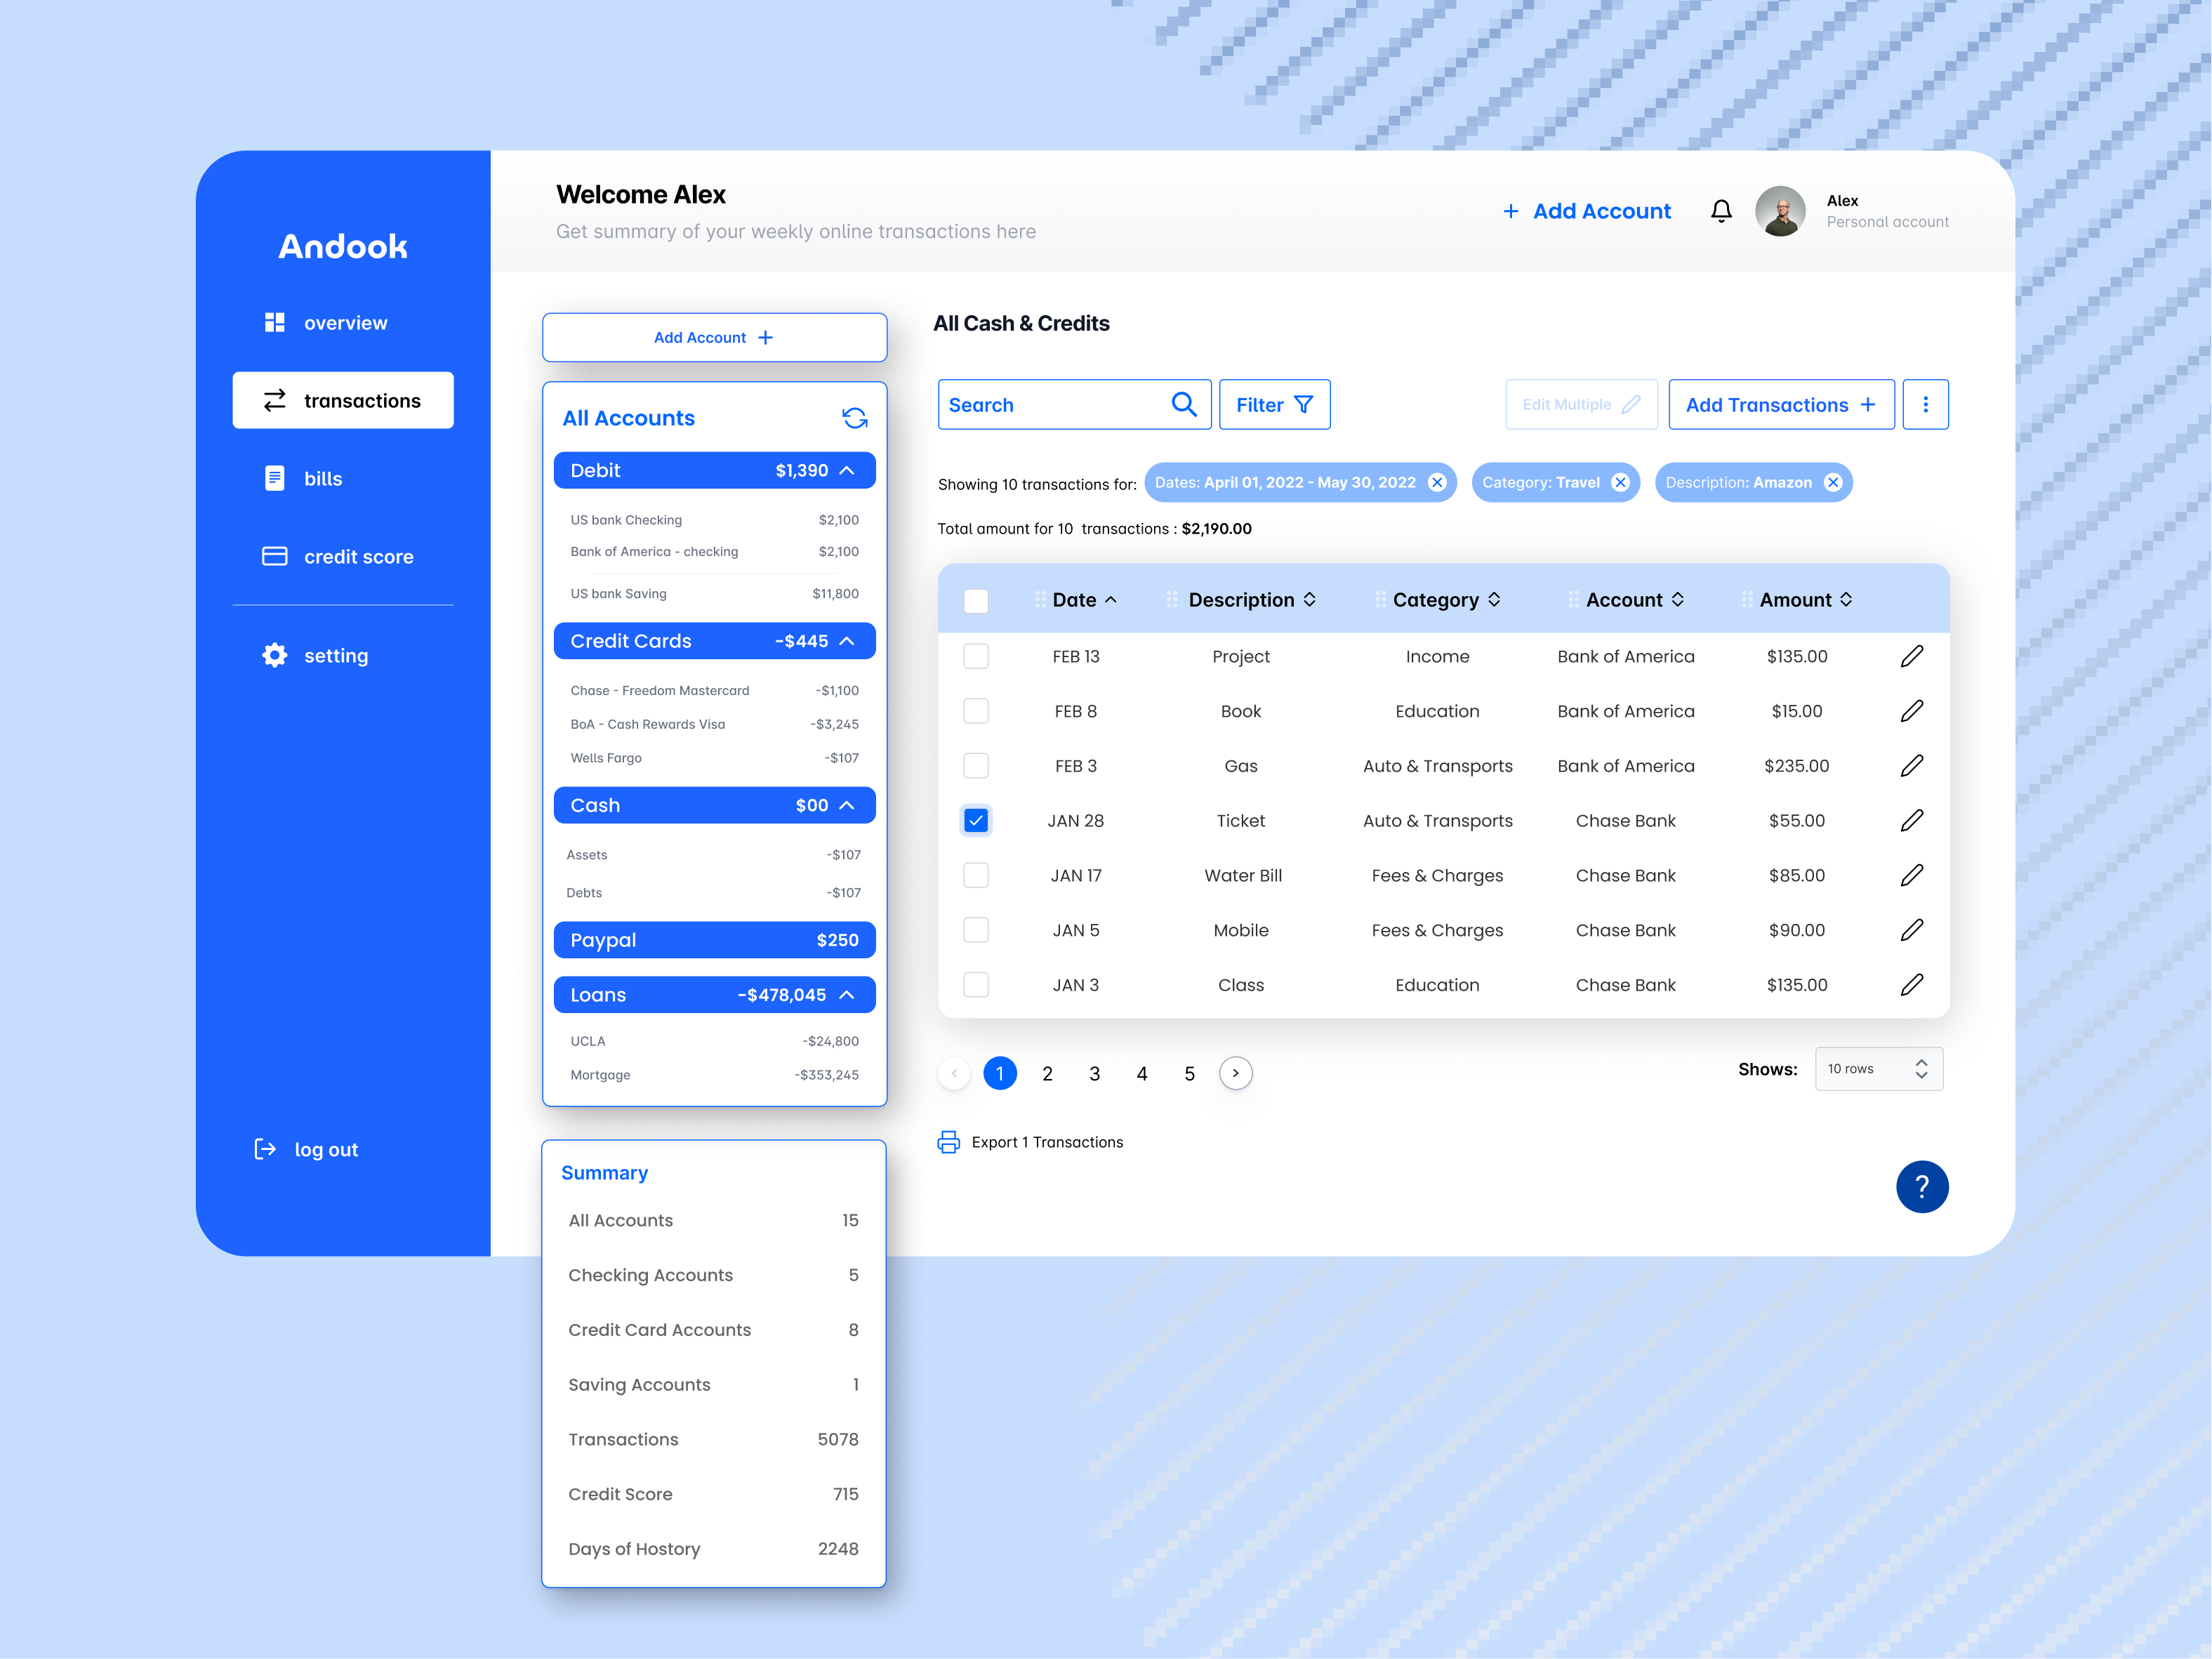Click Add Account in the top header
This screenshot has height=1659, width=2212.
pyautogui.click(x=1586, y=211)
